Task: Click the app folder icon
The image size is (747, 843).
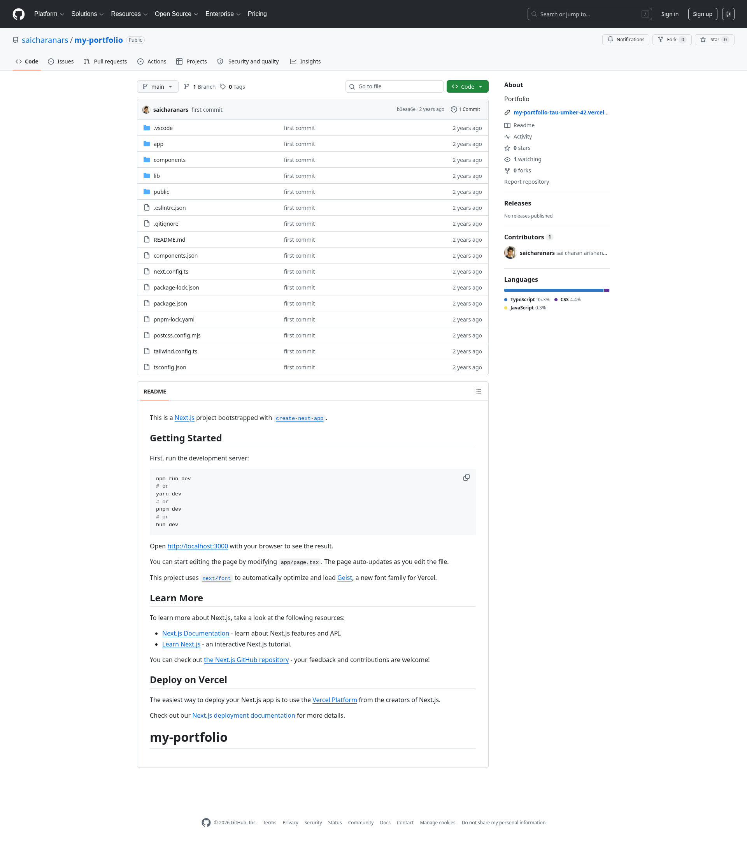Action: [x=147, y=144]
